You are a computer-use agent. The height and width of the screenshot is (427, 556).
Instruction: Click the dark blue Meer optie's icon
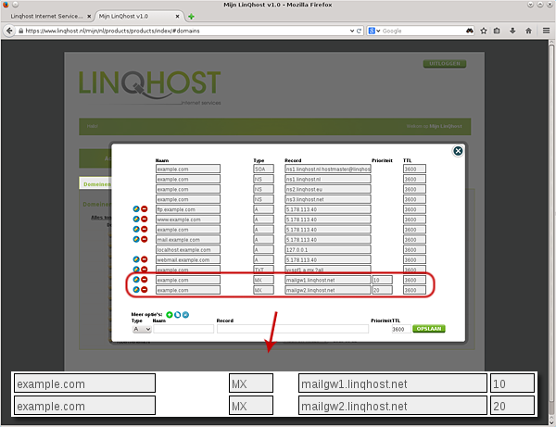click(177, 315)
